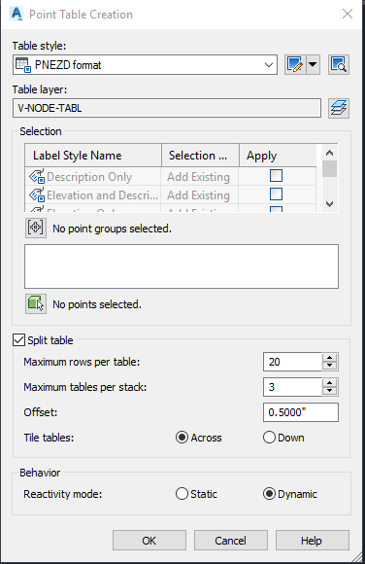The width and height of the screenshot is (365, 564).
Task: Click Add Existing for Description Only row
Action: tap(198, 177)
